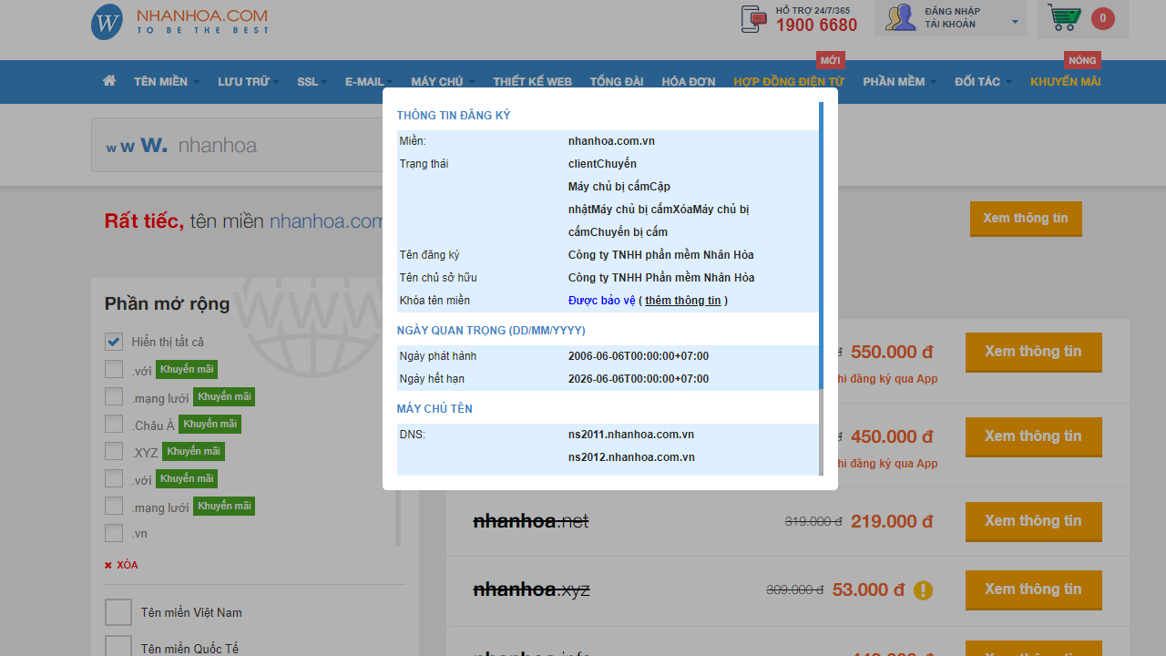
Task: Click the MỚI badge above Hợp đồng điện tử
Action: point(831,60)
